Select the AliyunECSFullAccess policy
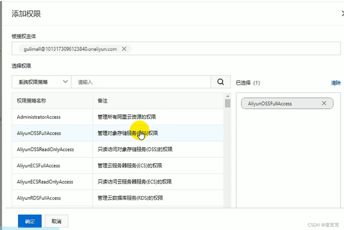The width and height of the screenshot is (344, 230). coord(39,166)
